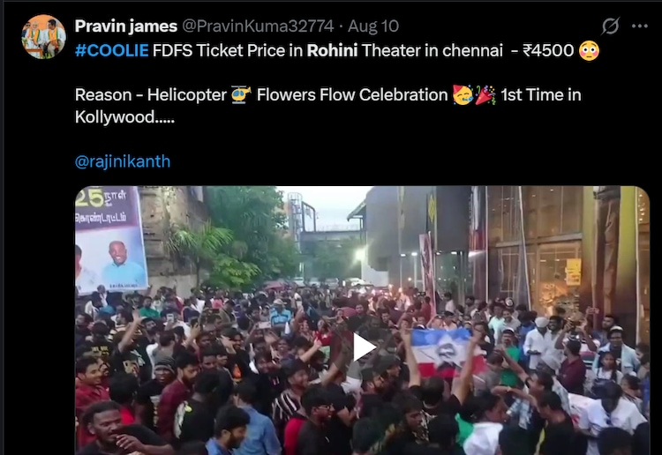The image size is (662, 455).
Task: Open the three-dot more options menu
Action: [x=640, y=26]
